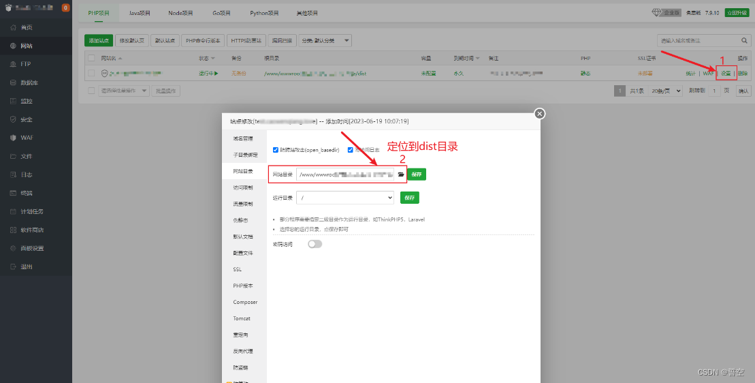Image resolution: width=755 pixels, height=383 pixels.
Task: Click the 修改默认页 button
Action: point(132,41)
